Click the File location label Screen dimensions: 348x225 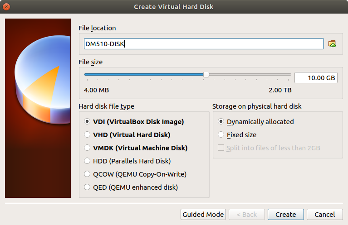click(97, 28)
